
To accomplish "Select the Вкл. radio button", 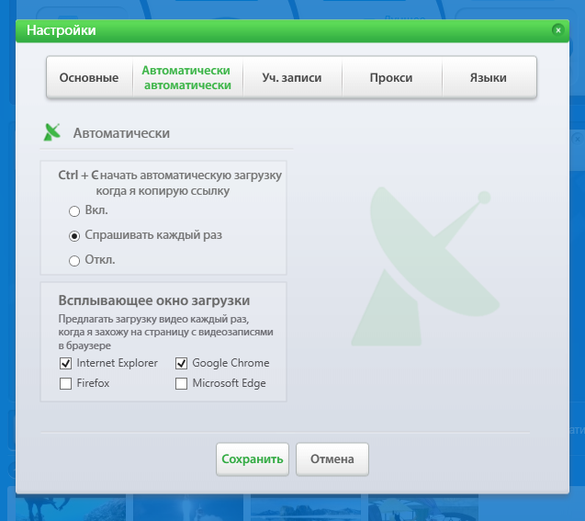I will click(x=75, y=210).
